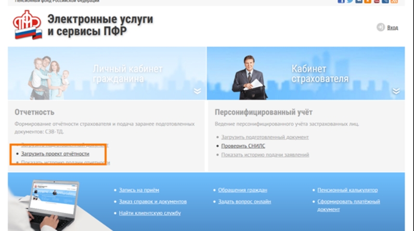Click Проверить СНИЛС link
Viewport: 414px width, 231px height.
[x=243, y=146]
